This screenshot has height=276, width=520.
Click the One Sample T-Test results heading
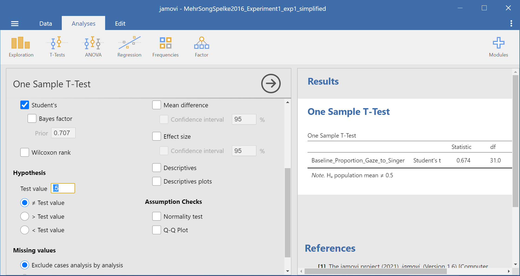tap(348, 112)
